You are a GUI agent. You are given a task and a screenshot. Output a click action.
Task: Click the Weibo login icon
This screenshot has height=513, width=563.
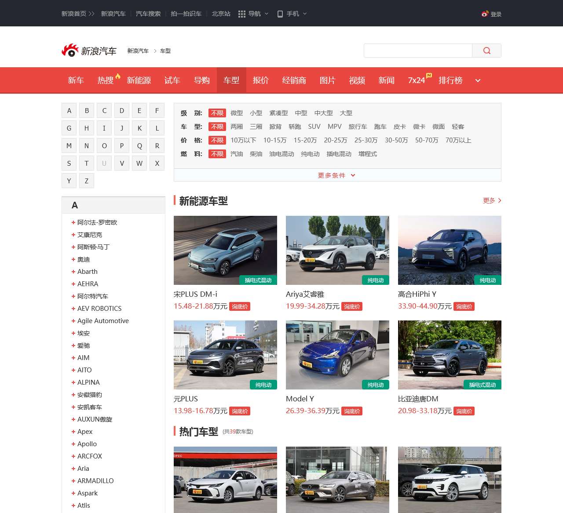pos(485,14)
